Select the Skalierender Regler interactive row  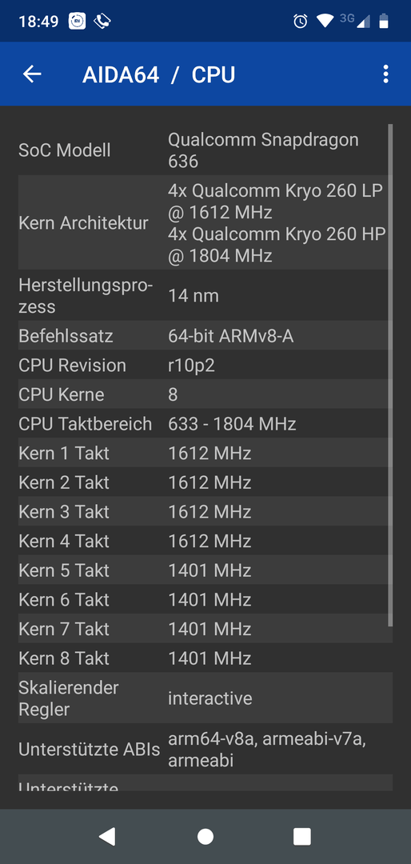pyautogui.click(x=205, y=698)
